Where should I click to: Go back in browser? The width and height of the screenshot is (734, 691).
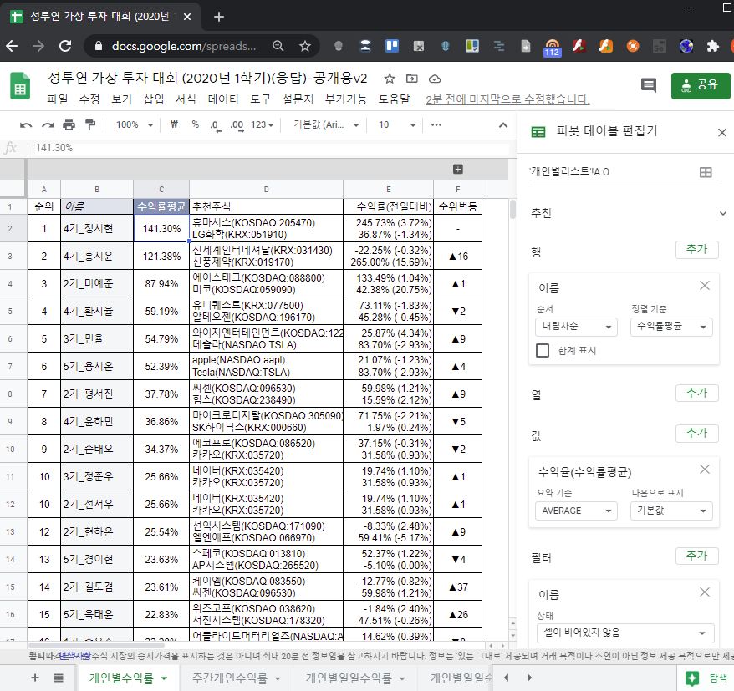point(12,46)
